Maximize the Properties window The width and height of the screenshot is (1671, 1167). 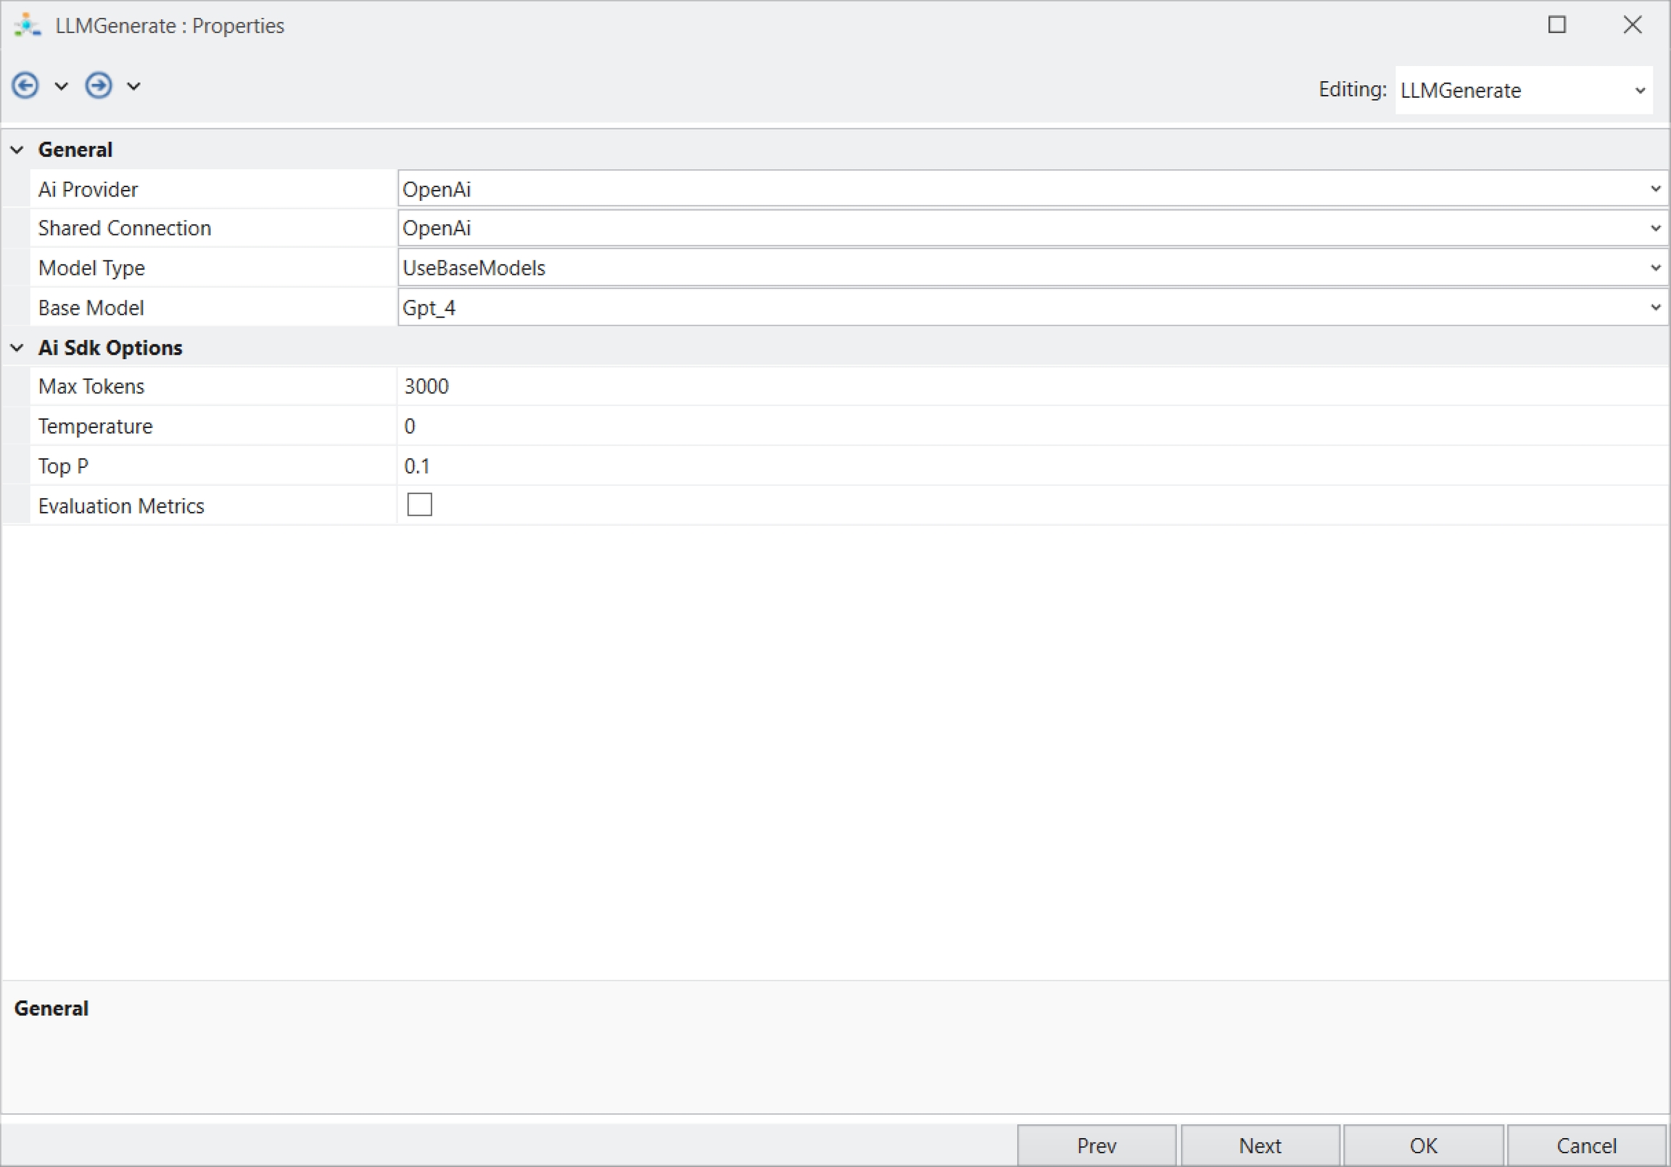point(1556,25)
